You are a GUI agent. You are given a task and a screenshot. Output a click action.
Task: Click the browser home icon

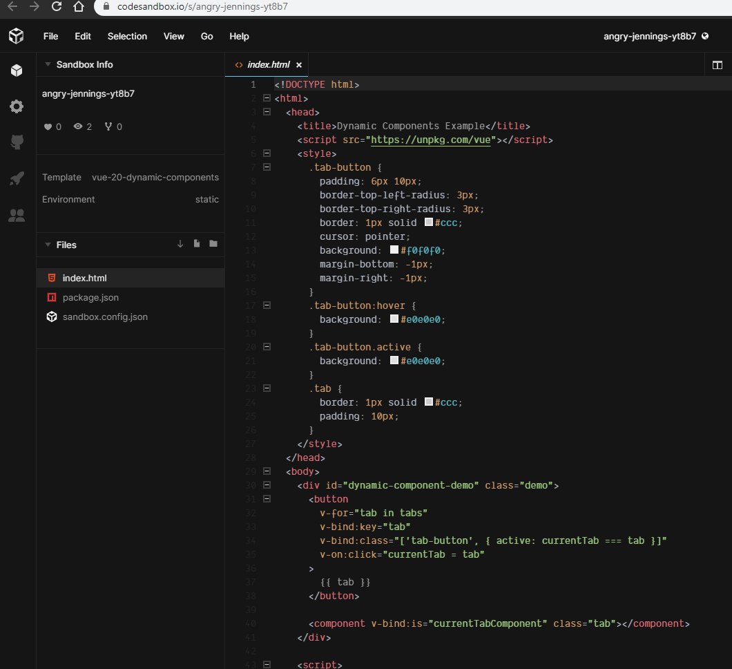coord(79,6)
